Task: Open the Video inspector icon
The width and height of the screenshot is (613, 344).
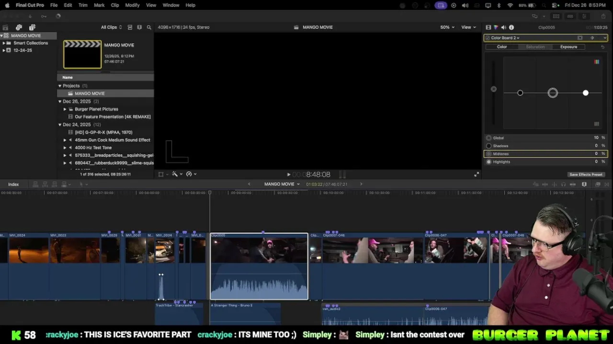Action: pos(488,27)
